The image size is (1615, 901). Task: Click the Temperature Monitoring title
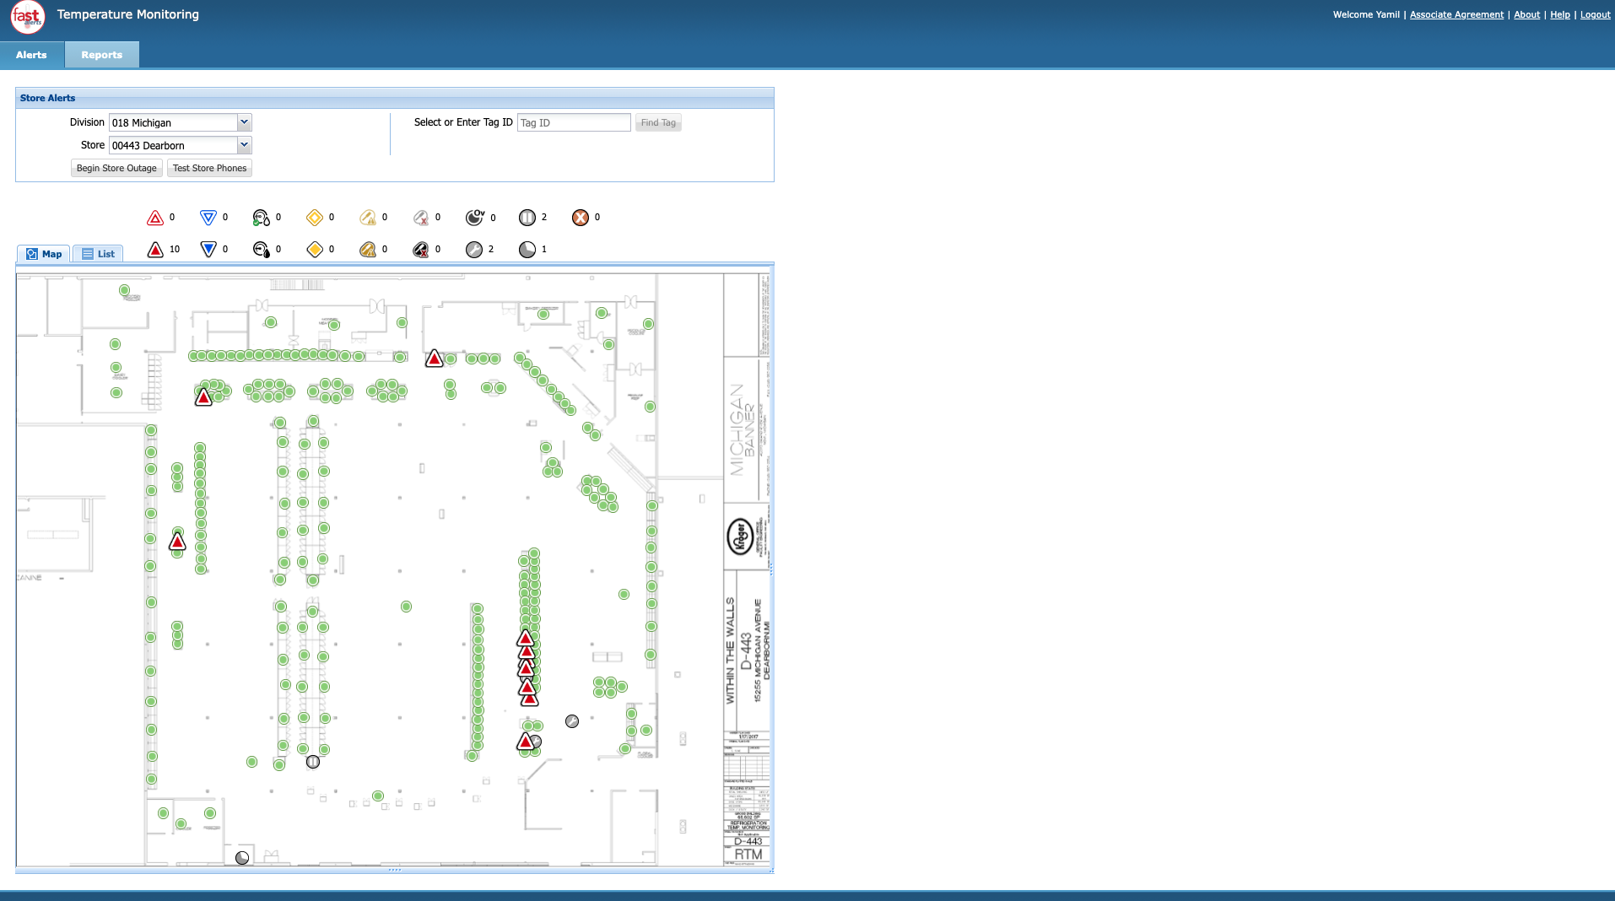click(128, 14)
